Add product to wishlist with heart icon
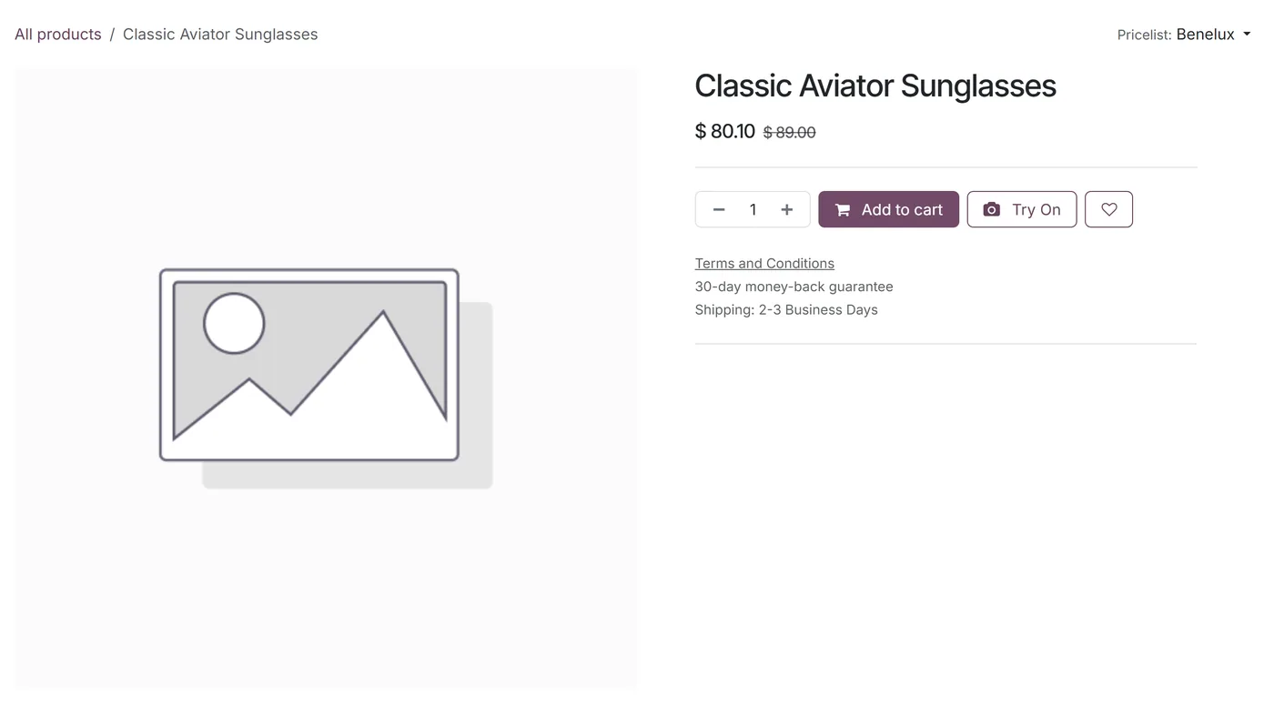 [1108, 209]
